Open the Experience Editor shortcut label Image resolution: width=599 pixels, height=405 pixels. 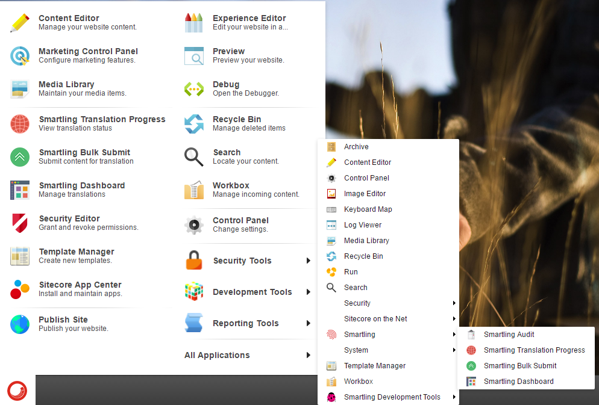point(249,18)
